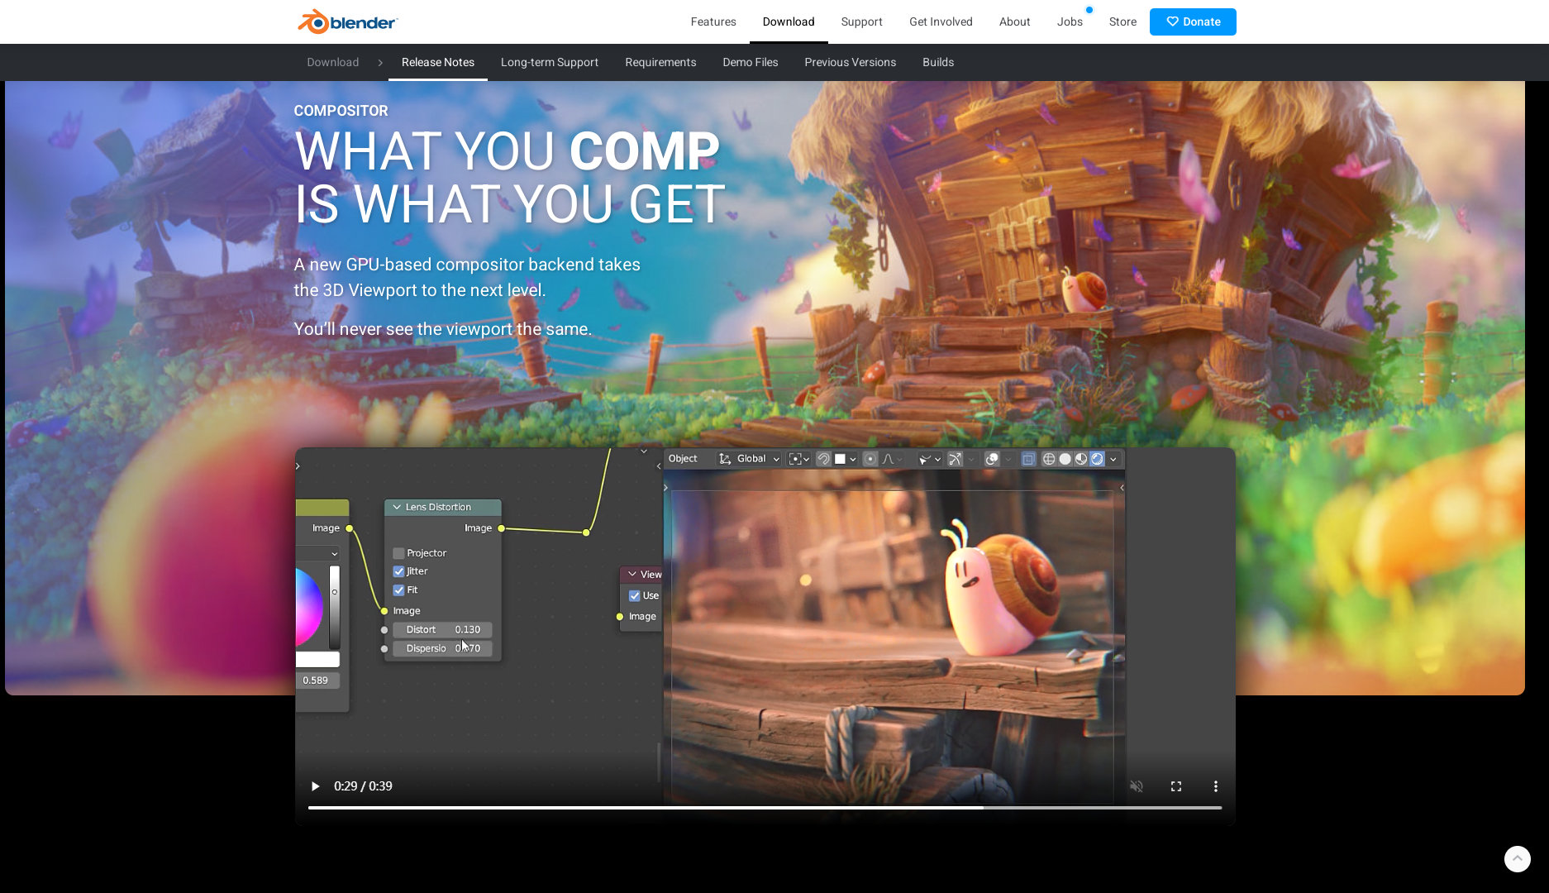Select wireframe viewport shading icon
This screenshot has width=1549, height=893.
[1049, 459]
